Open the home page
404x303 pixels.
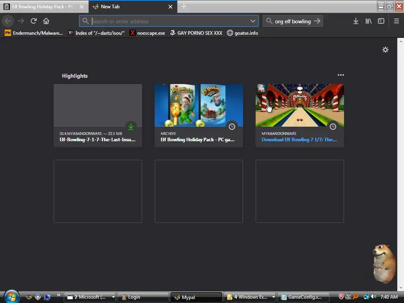pyautogui.click(x=46, y=21)
